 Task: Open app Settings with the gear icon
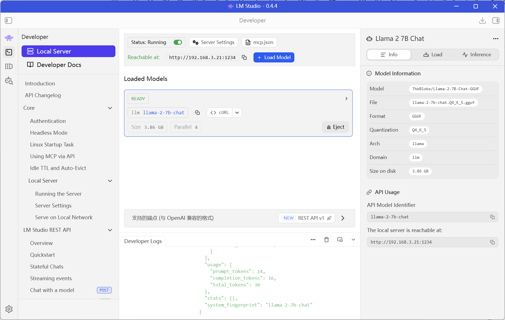point(9,309)
